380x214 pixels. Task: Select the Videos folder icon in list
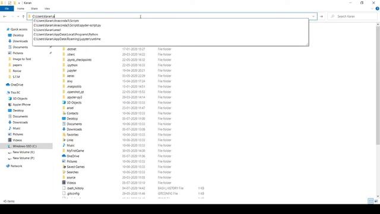pos(64,182)
